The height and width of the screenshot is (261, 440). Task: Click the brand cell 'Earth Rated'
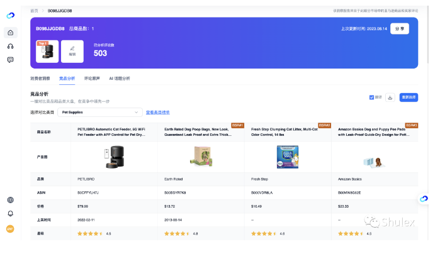173,179
